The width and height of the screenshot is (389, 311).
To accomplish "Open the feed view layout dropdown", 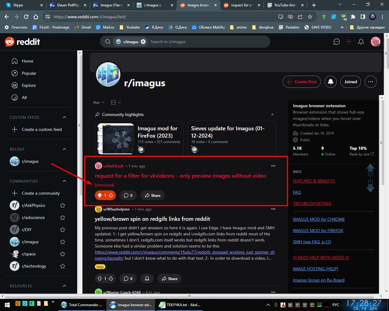I will coord(116,102).
